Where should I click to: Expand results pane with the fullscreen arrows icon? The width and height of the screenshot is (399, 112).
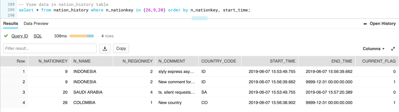coord(393,49)
